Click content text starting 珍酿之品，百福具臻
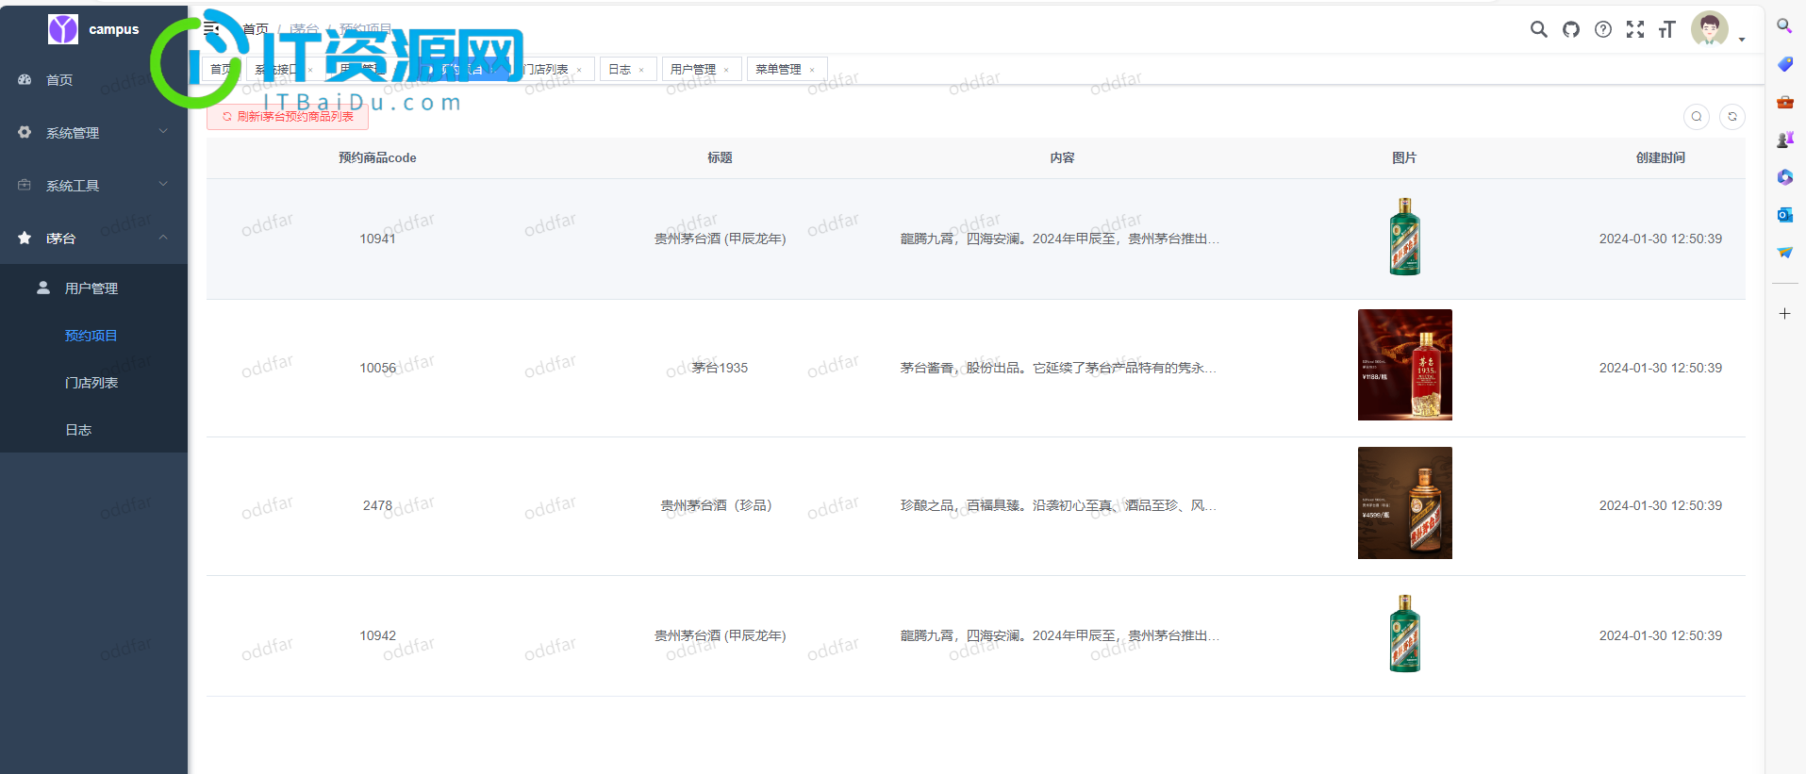Screen dimensions: 1806x774 pos(1058,506)
